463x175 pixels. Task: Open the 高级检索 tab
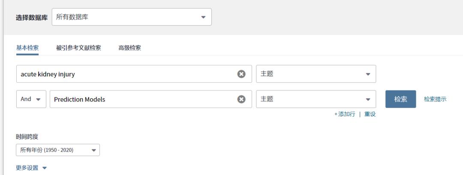click(x=129, y=48)
